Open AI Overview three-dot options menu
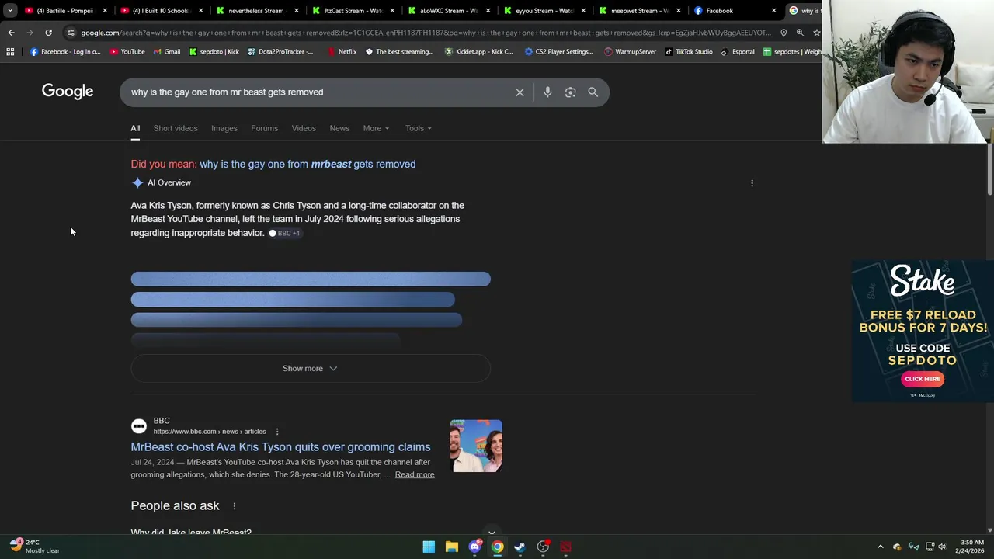 [x=752, y=183]
